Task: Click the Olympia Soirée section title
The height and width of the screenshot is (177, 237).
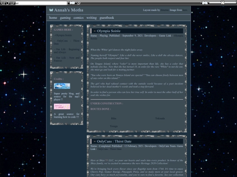Action: point(108,31)
